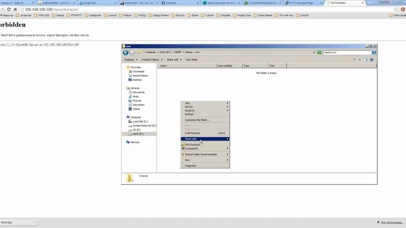Choose Customize this folder in the context menu
The image size is (406, 228).
[x=205, y=120]
